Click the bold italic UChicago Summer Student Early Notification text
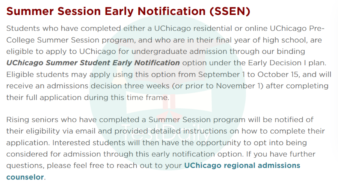Image resolution: width=338 pixels, height=185 pixels. tap(93, 63)
